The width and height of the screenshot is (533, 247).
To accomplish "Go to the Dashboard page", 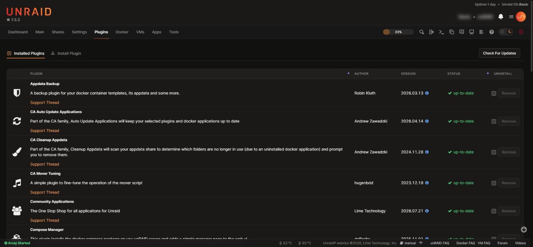I will pos(18,32).
